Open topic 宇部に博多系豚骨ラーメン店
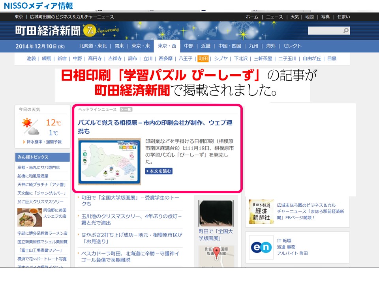Screen dimensions: 379x284 [42, 233]
